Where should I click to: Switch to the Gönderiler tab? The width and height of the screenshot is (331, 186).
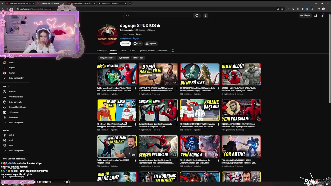(x=162, y=51)
